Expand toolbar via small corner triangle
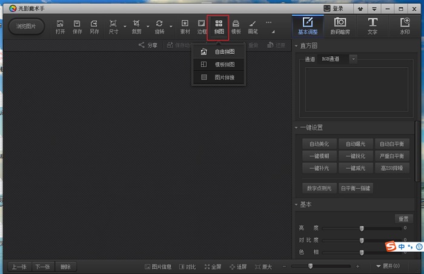Viewport: 424px width, 274px height. point(273,32)
